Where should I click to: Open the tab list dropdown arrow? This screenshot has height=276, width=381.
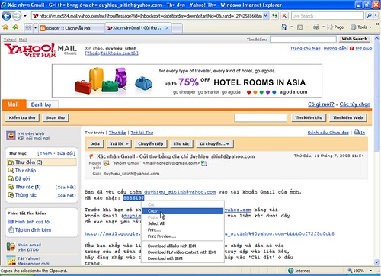(36, 27)
